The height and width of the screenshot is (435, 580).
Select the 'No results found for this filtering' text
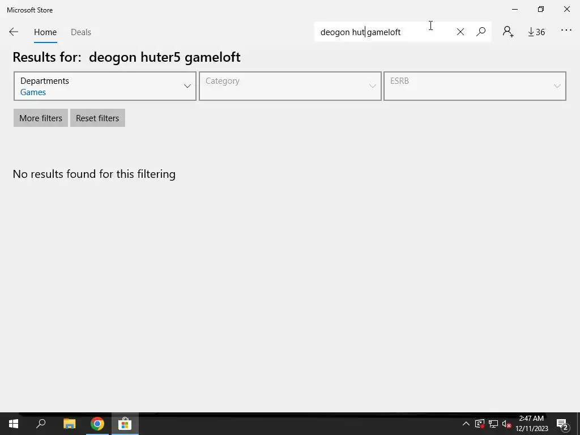pyautogui.click(x=94, y=174)
